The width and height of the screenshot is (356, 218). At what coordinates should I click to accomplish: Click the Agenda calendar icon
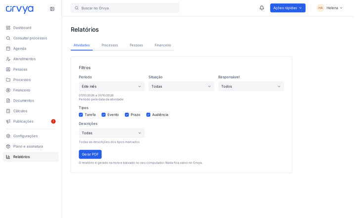point(8,49)
